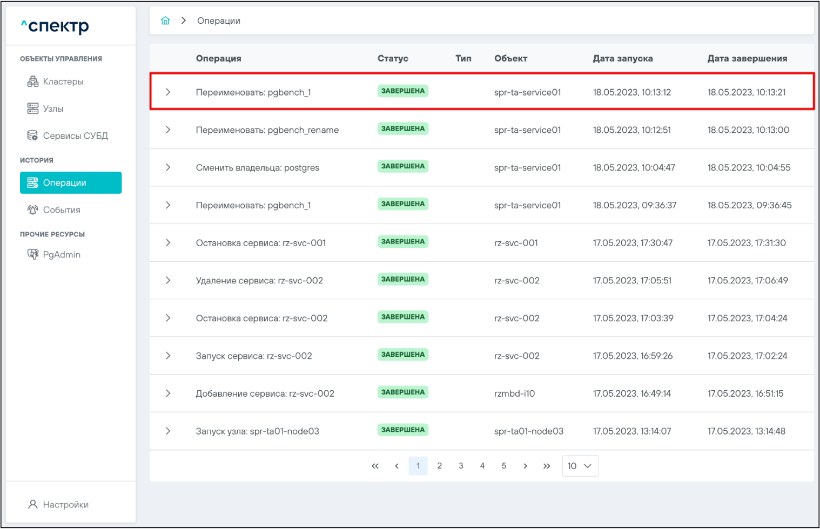This screenshot has width=820, height=529.
Task: Open Узлы nodes section
Action: point(53,108)
